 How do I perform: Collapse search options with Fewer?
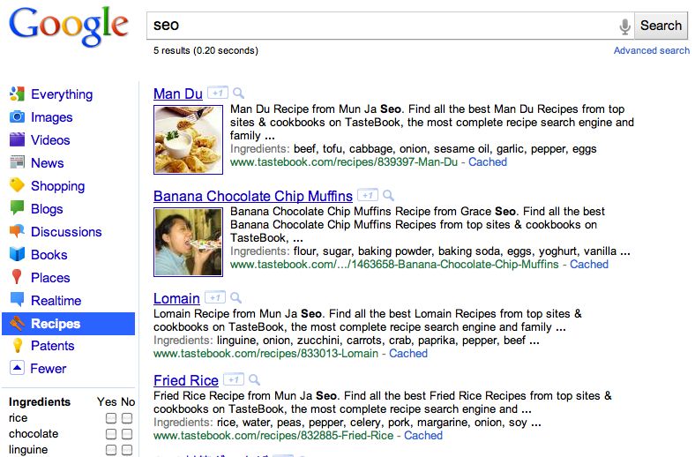48,369
